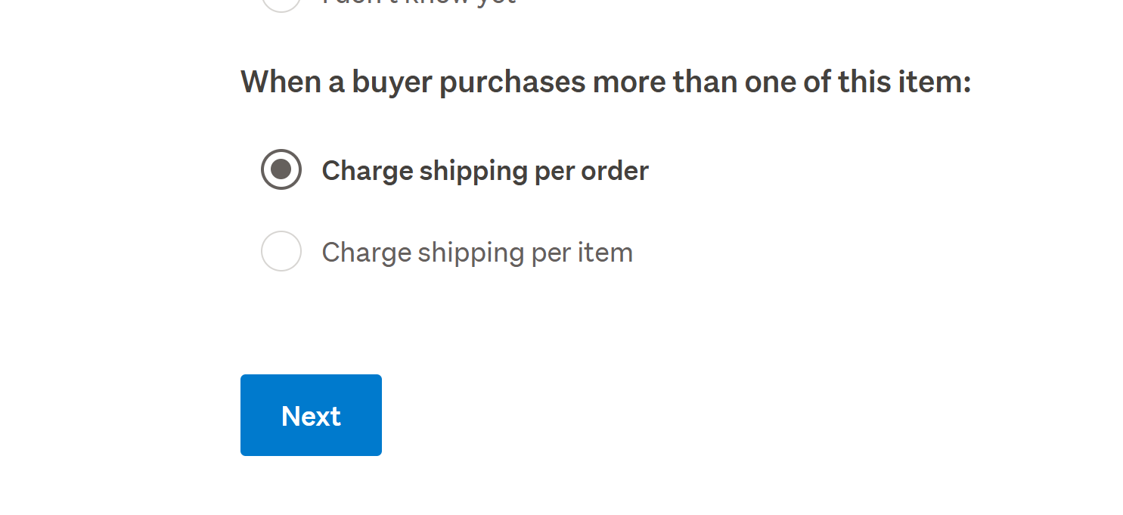
Task: Enable per-item shipping charge option
Action: click(281, 251)
